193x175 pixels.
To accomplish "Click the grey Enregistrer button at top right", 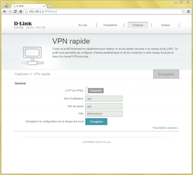I will click(166, 74).
